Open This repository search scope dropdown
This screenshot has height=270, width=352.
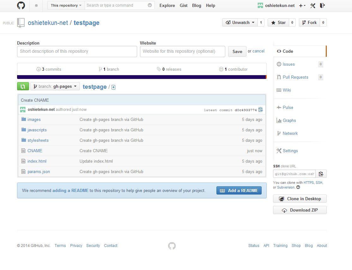click(66, 5)
